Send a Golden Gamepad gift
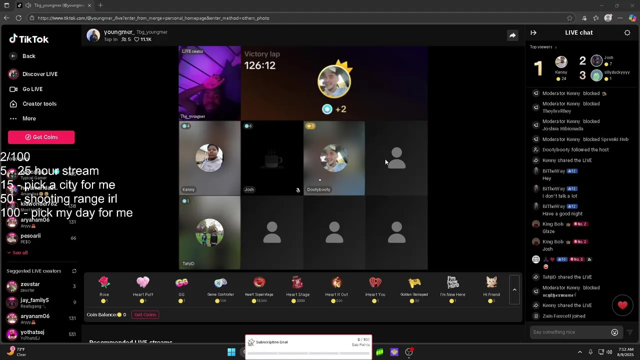This screenshot has width=640, height=360. click(x=414, y=289)
